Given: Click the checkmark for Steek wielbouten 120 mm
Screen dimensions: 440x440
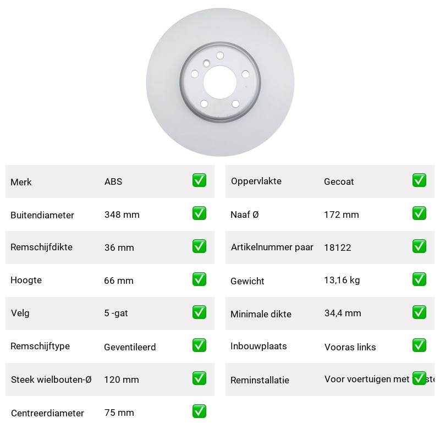Looking at the screenshot, I should pos(199,378).
